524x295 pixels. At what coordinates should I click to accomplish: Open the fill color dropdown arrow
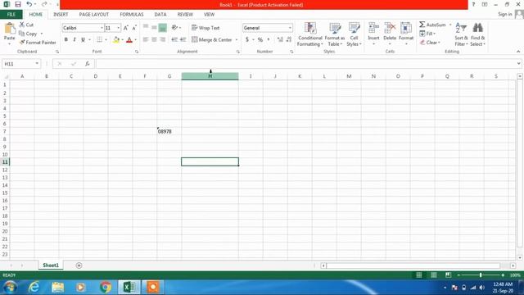point(122,40)
